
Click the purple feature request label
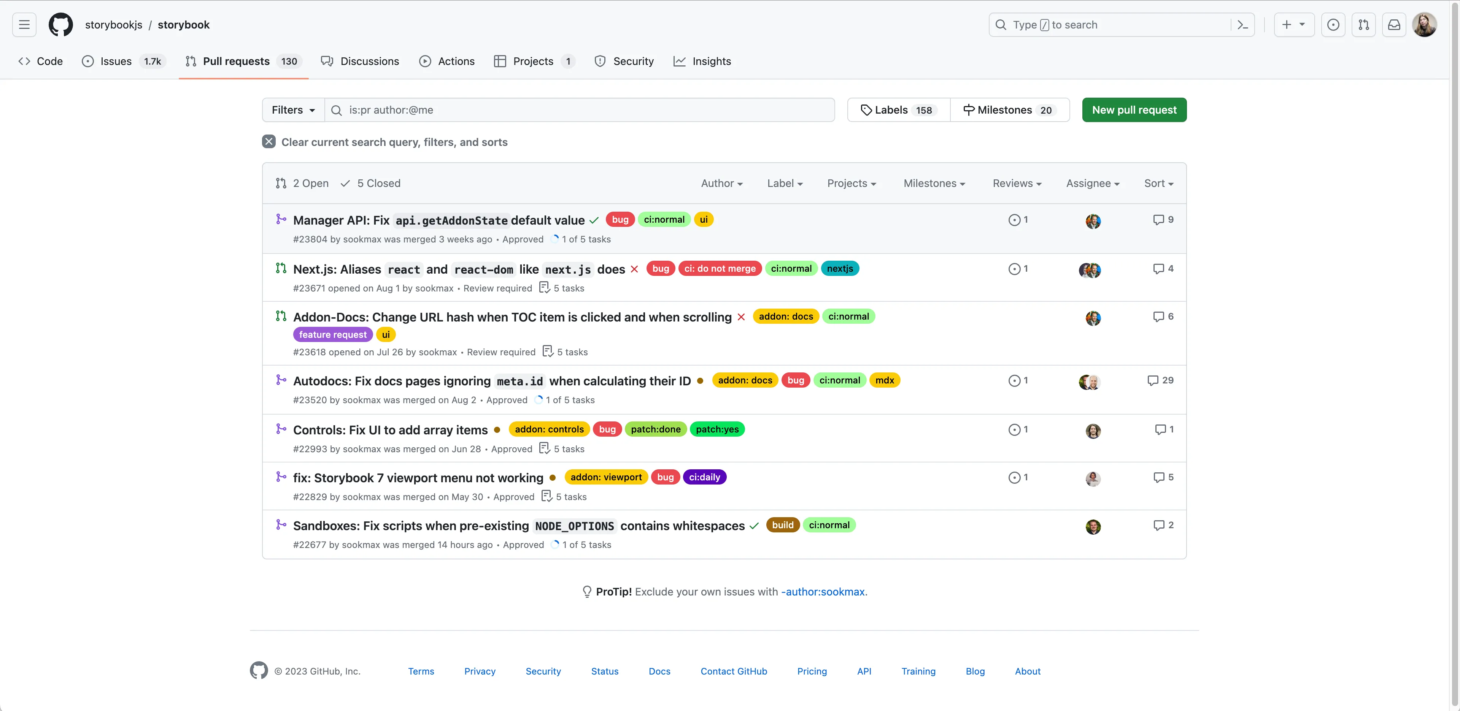[x=333, y=335]
